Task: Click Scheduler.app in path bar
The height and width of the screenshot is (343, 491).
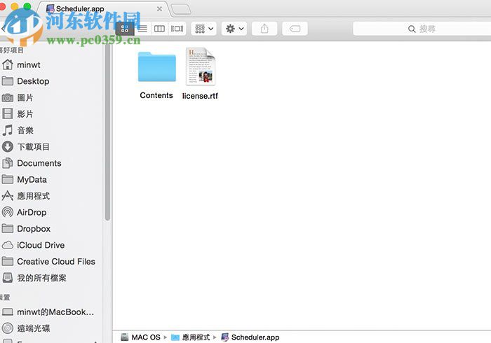Action: tap(250, 337)
